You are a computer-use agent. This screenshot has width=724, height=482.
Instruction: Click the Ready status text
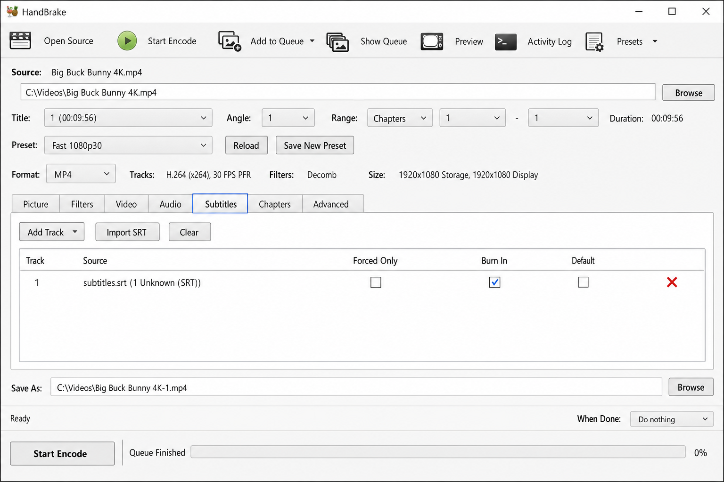pyautogui.click(x=20, y=418)
